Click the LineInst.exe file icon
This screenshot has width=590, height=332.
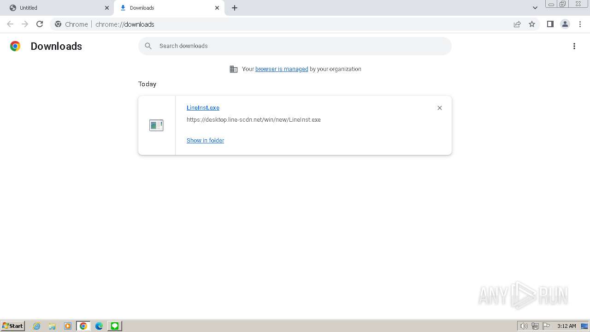click(156, 125)
